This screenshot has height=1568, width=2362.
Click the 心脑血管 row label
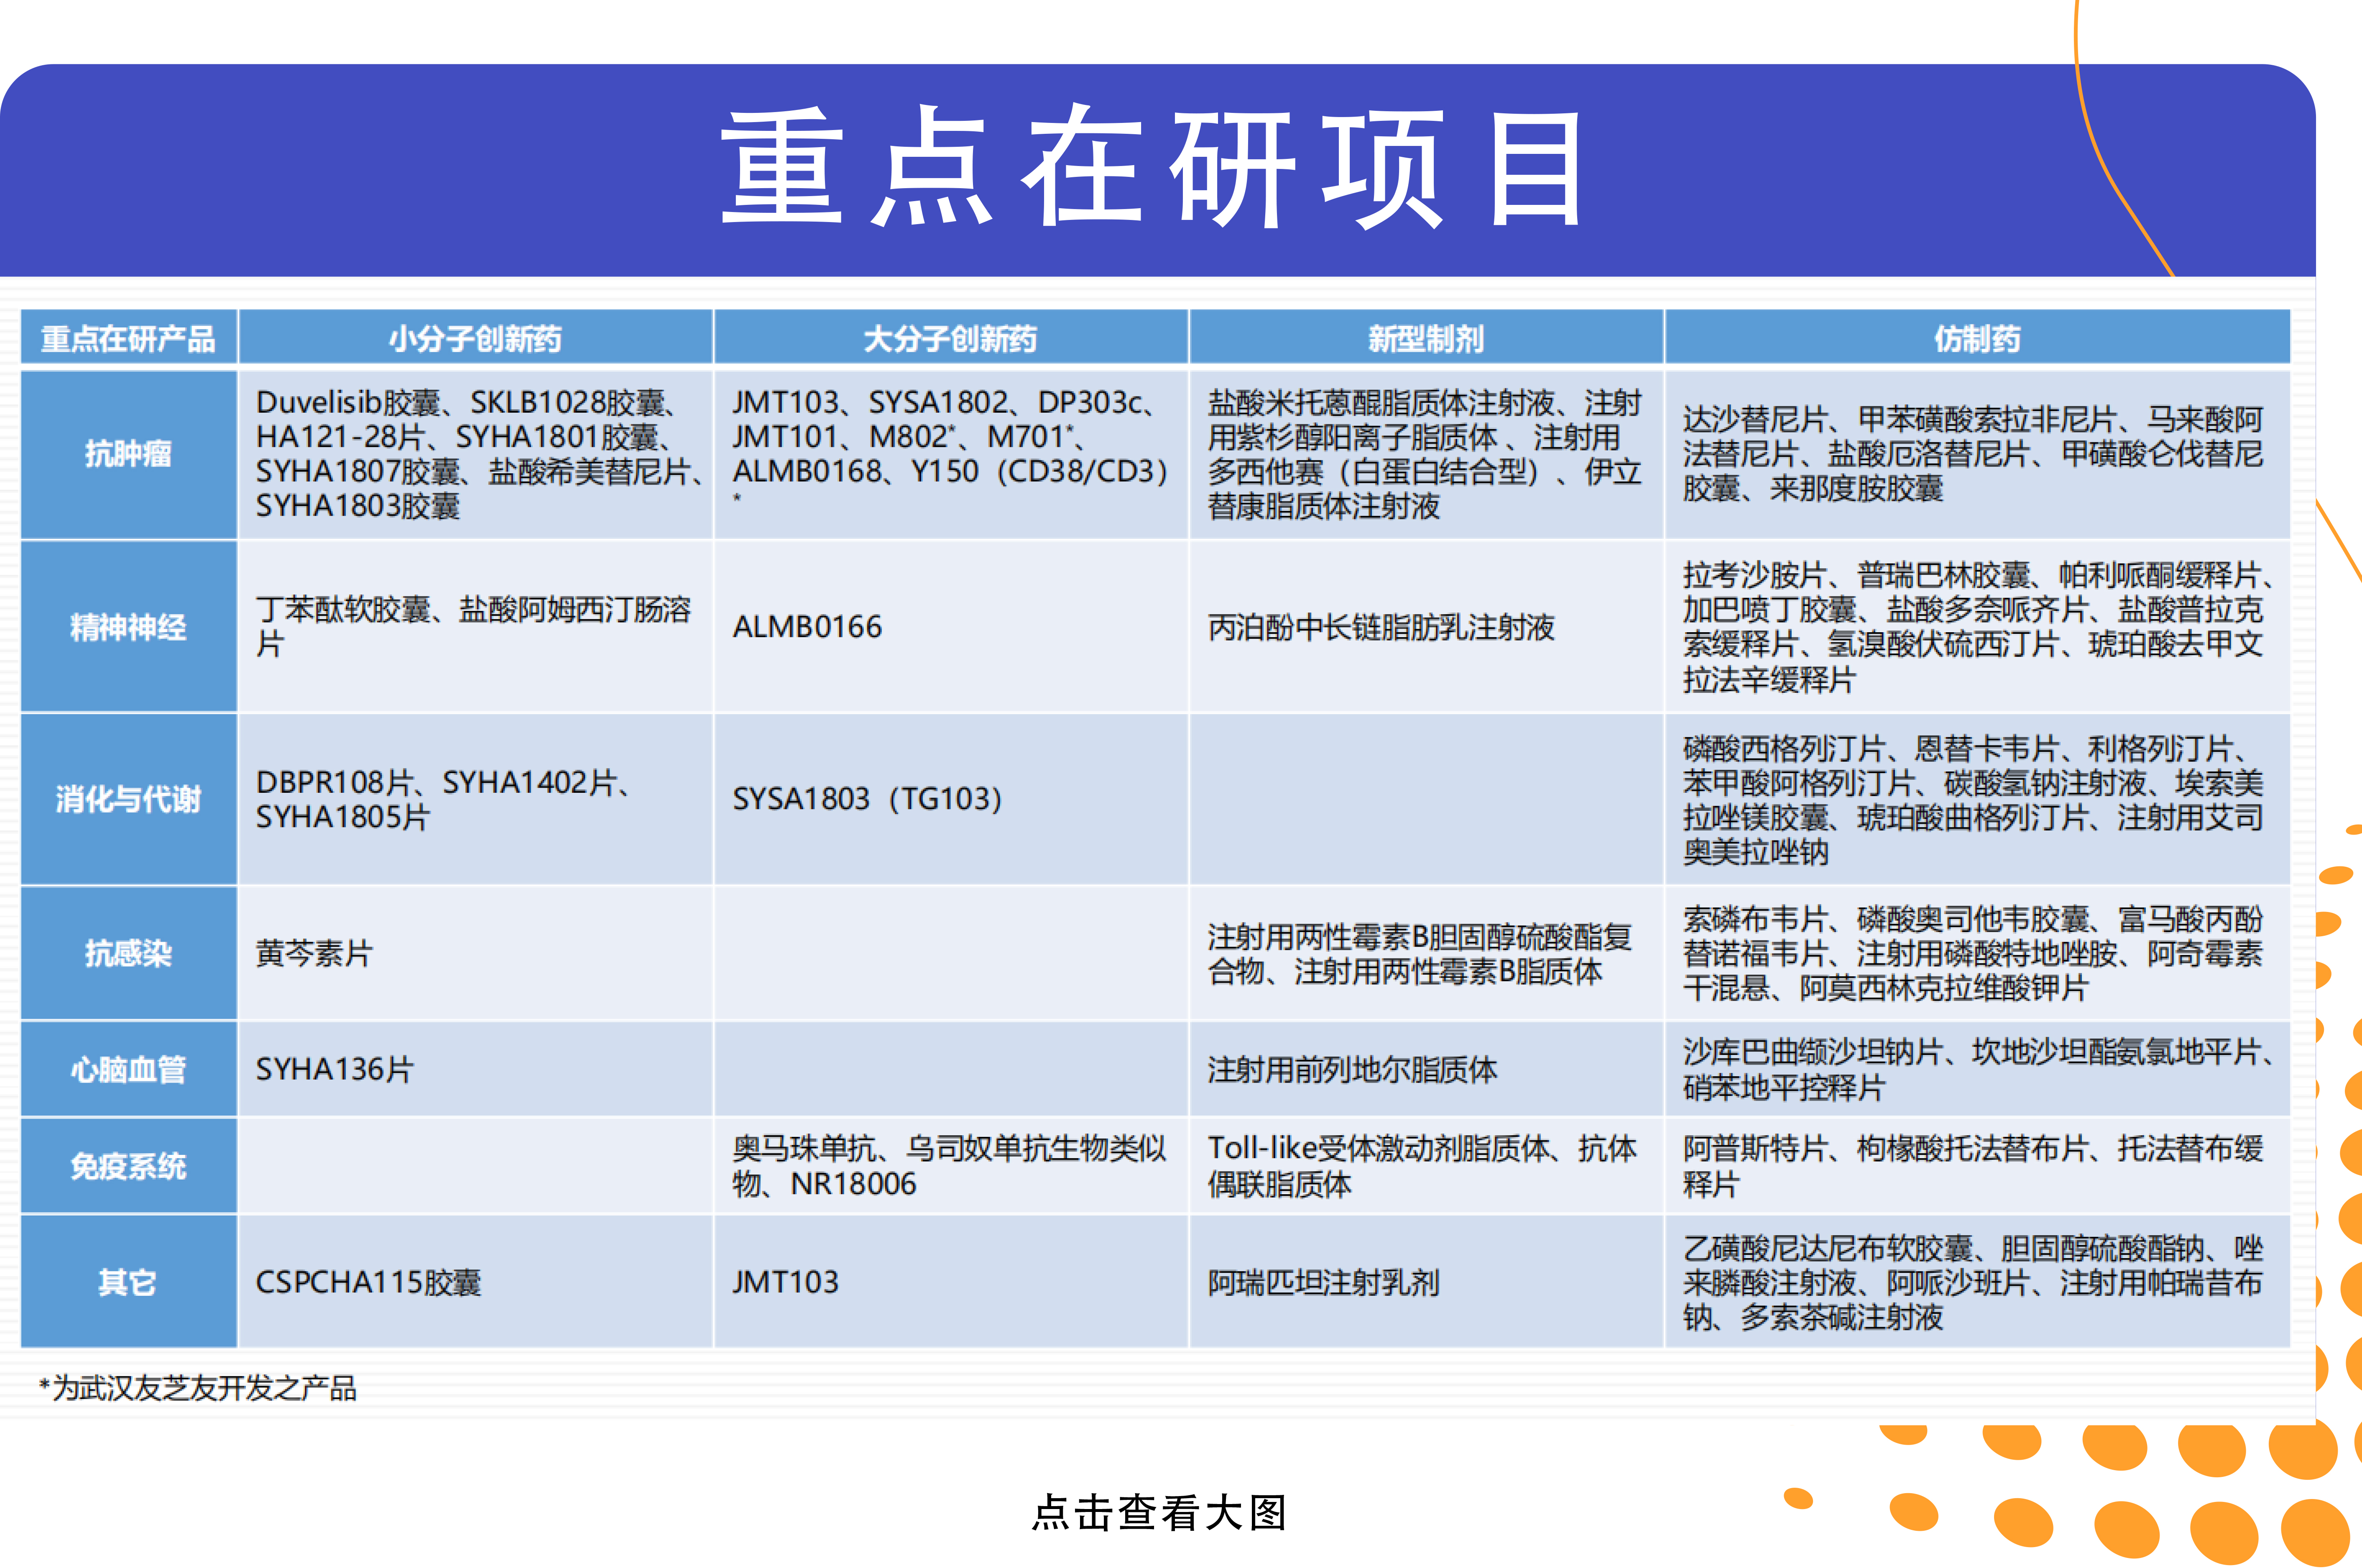pos(128,1069)
